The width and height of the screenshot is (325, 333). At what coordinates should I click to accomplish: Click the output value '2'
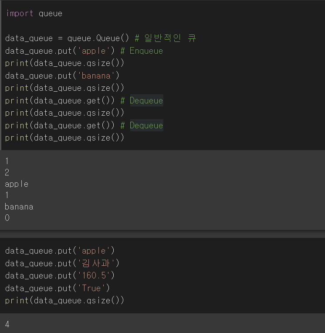(x=7, y=172)
